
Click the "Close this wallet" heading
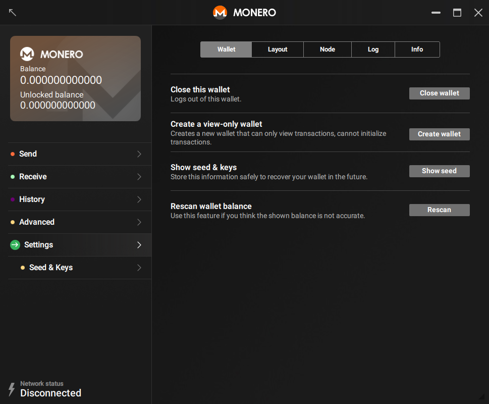pyautogui.click(x=200, y=89)
